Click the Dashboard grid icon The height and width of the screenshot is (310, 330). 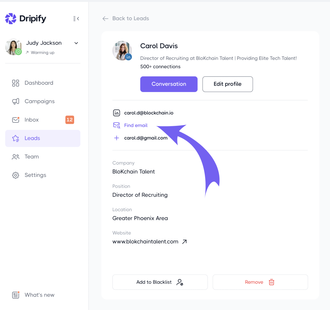(x=16, y=83)
